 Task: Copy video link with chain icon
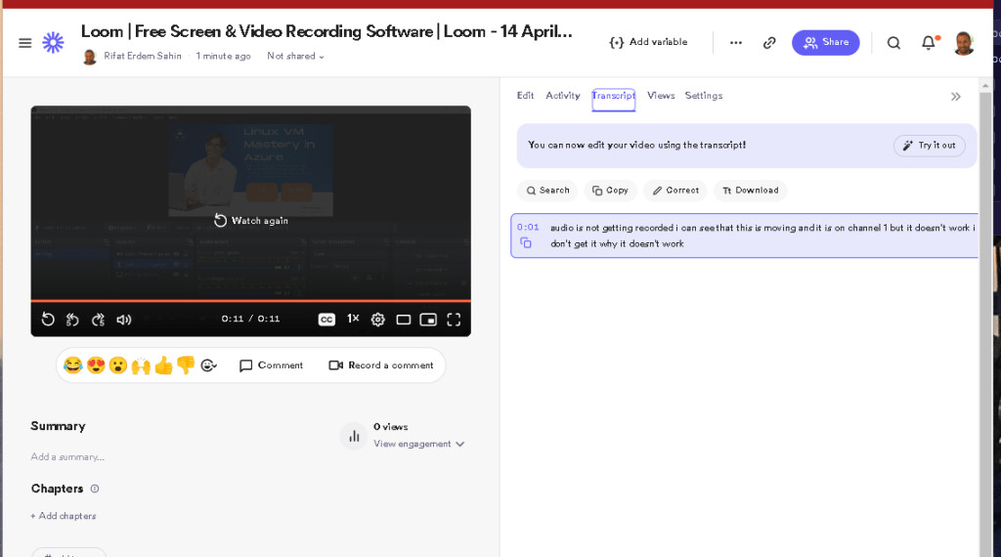(x=769, y=43)
